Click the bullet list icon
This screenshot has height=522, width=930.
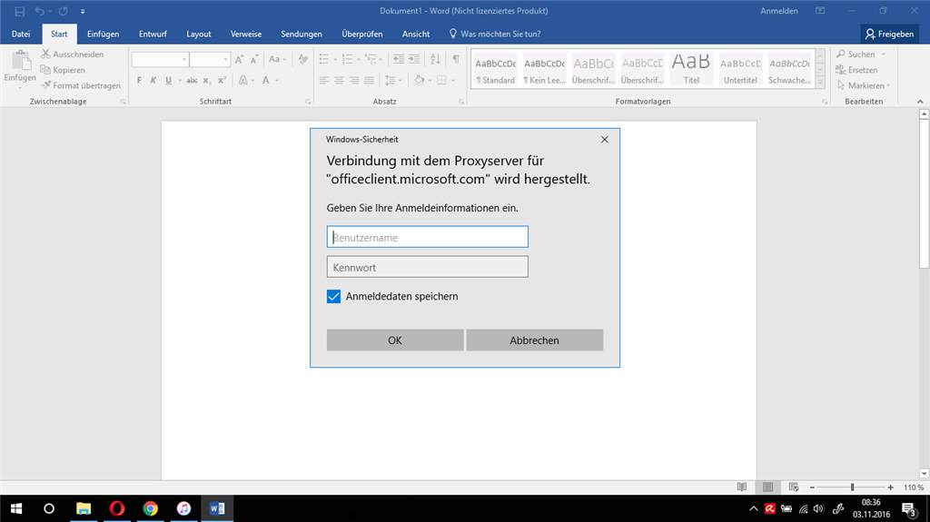324,59
